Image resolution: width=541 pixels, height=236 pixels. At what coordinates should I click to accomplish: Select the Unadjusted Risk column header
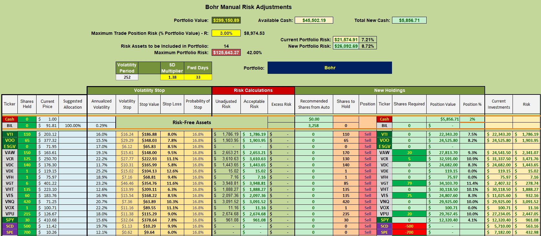click(226, 104)
